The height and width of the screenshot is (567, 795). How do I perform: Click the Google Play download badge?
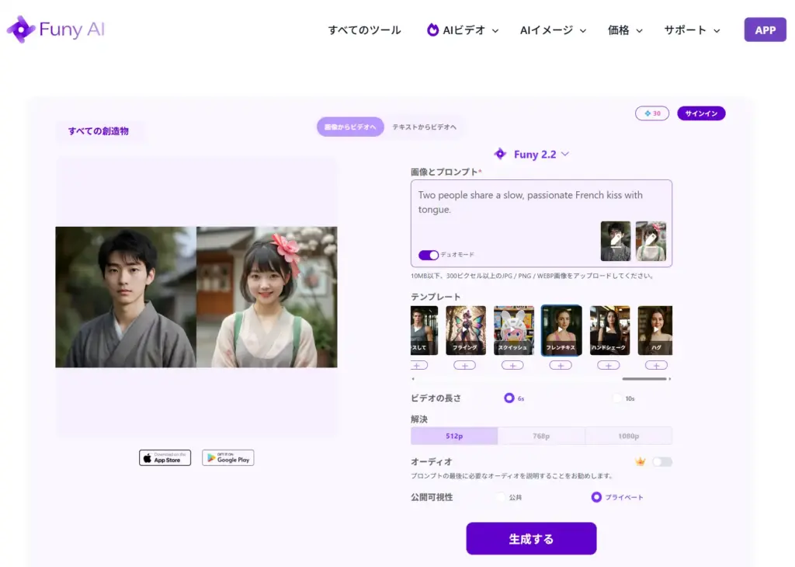(x=227, y=457)
